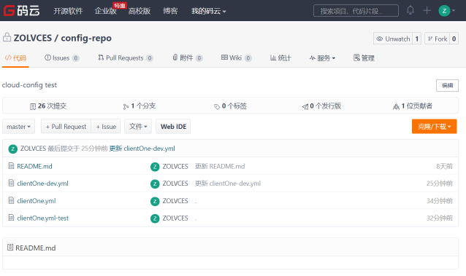Image resolution: width=466 pixels, height=276 pixels.
Task: Open the config-repo title link
Action: click(x=86, y=38)
